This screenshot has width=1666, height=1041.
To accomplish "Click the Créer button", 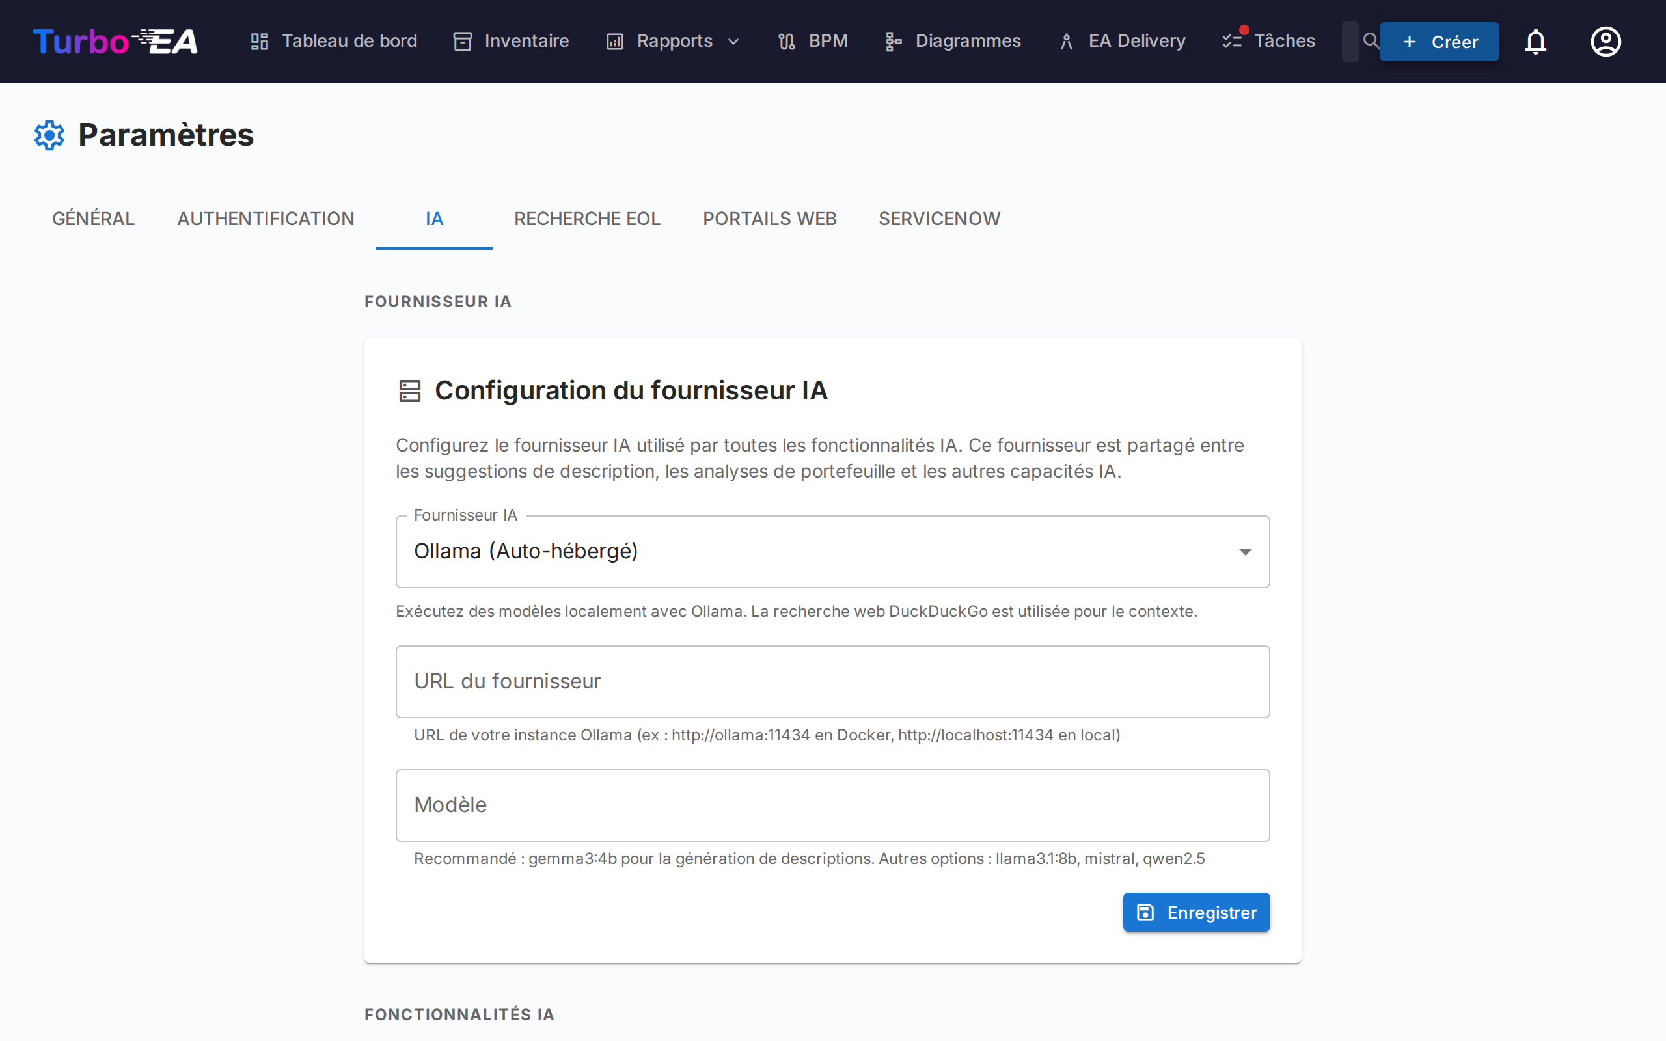I will pyautogui.click(x=1439, y=41).
